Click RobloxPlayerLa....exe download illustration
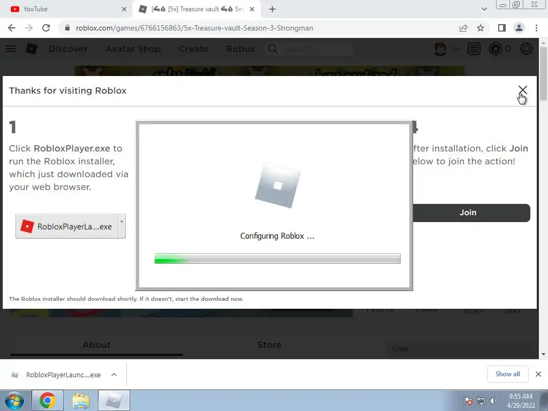Screen dimensions: 548x411 click(x=67, y=226)
